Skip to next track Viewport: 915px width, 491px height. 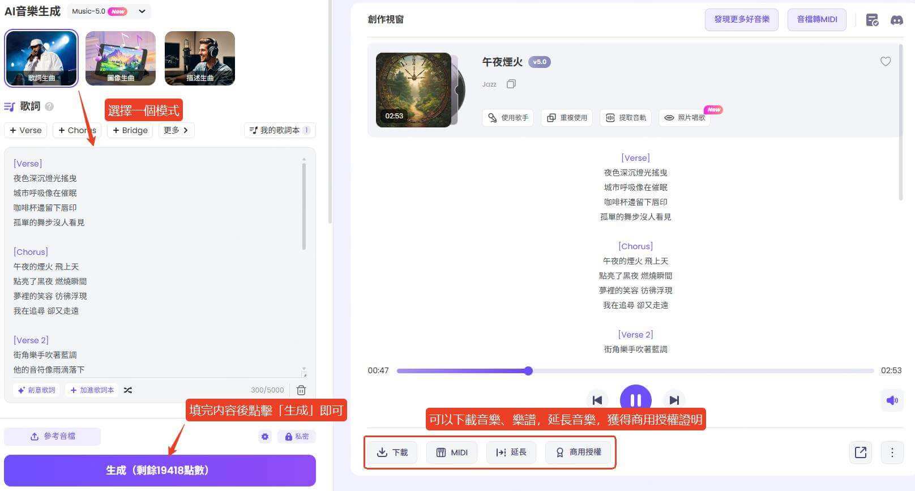coord(674,400)
